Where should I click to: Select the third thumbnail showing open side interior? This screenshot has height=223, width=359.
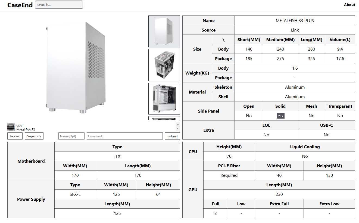(x=164, y=98)
